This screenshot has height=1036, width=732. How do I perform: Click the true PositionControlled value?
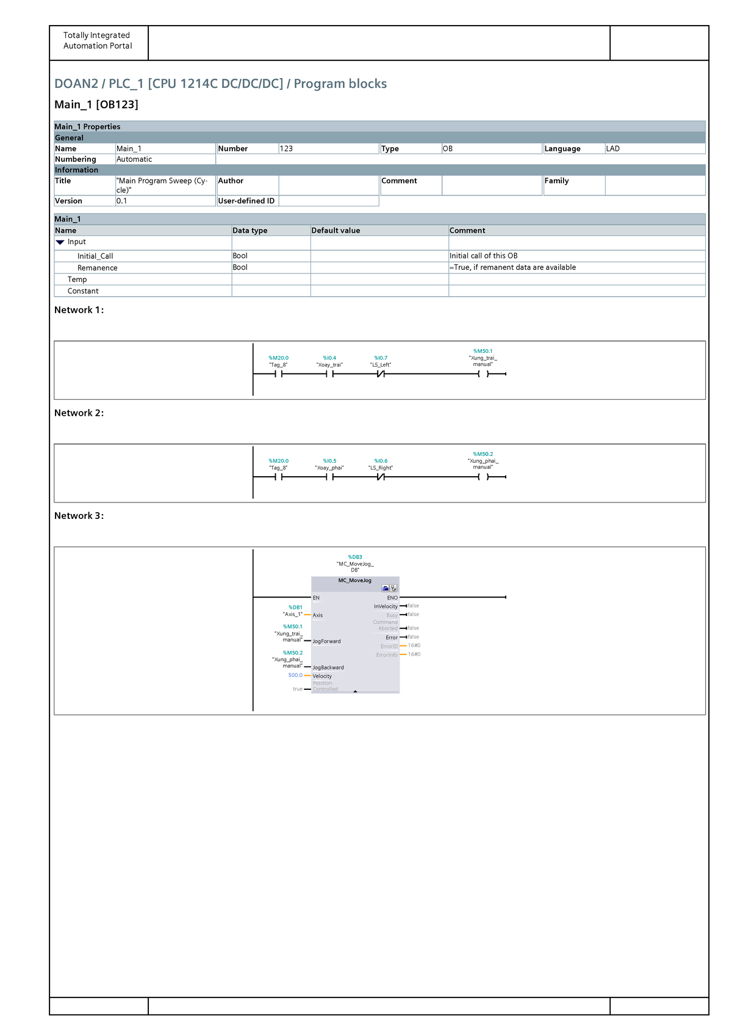298,689
